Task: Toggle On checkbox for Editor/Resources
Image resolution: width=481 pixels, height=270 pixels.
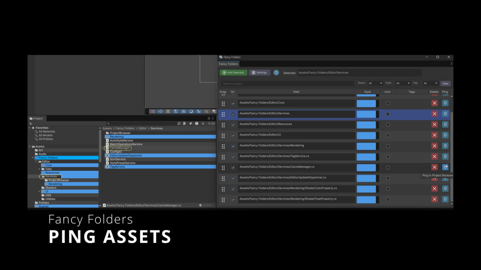Action: tap(233, 125)
